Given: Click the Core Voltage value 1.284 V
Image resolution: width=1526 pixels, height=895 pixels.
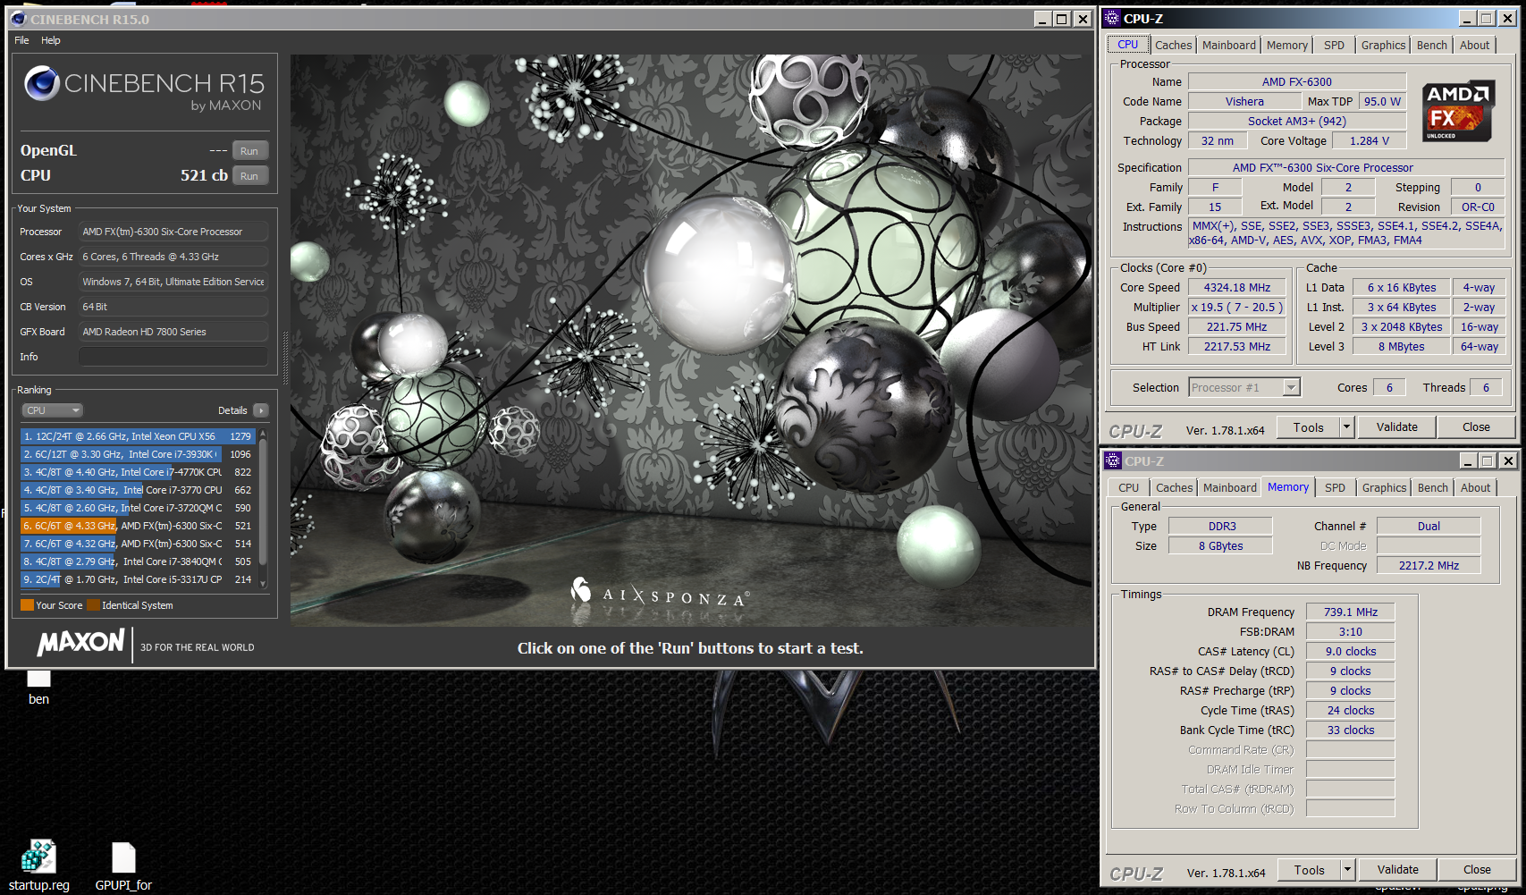Looking at the screenshot, I should tap(1369, 140).
